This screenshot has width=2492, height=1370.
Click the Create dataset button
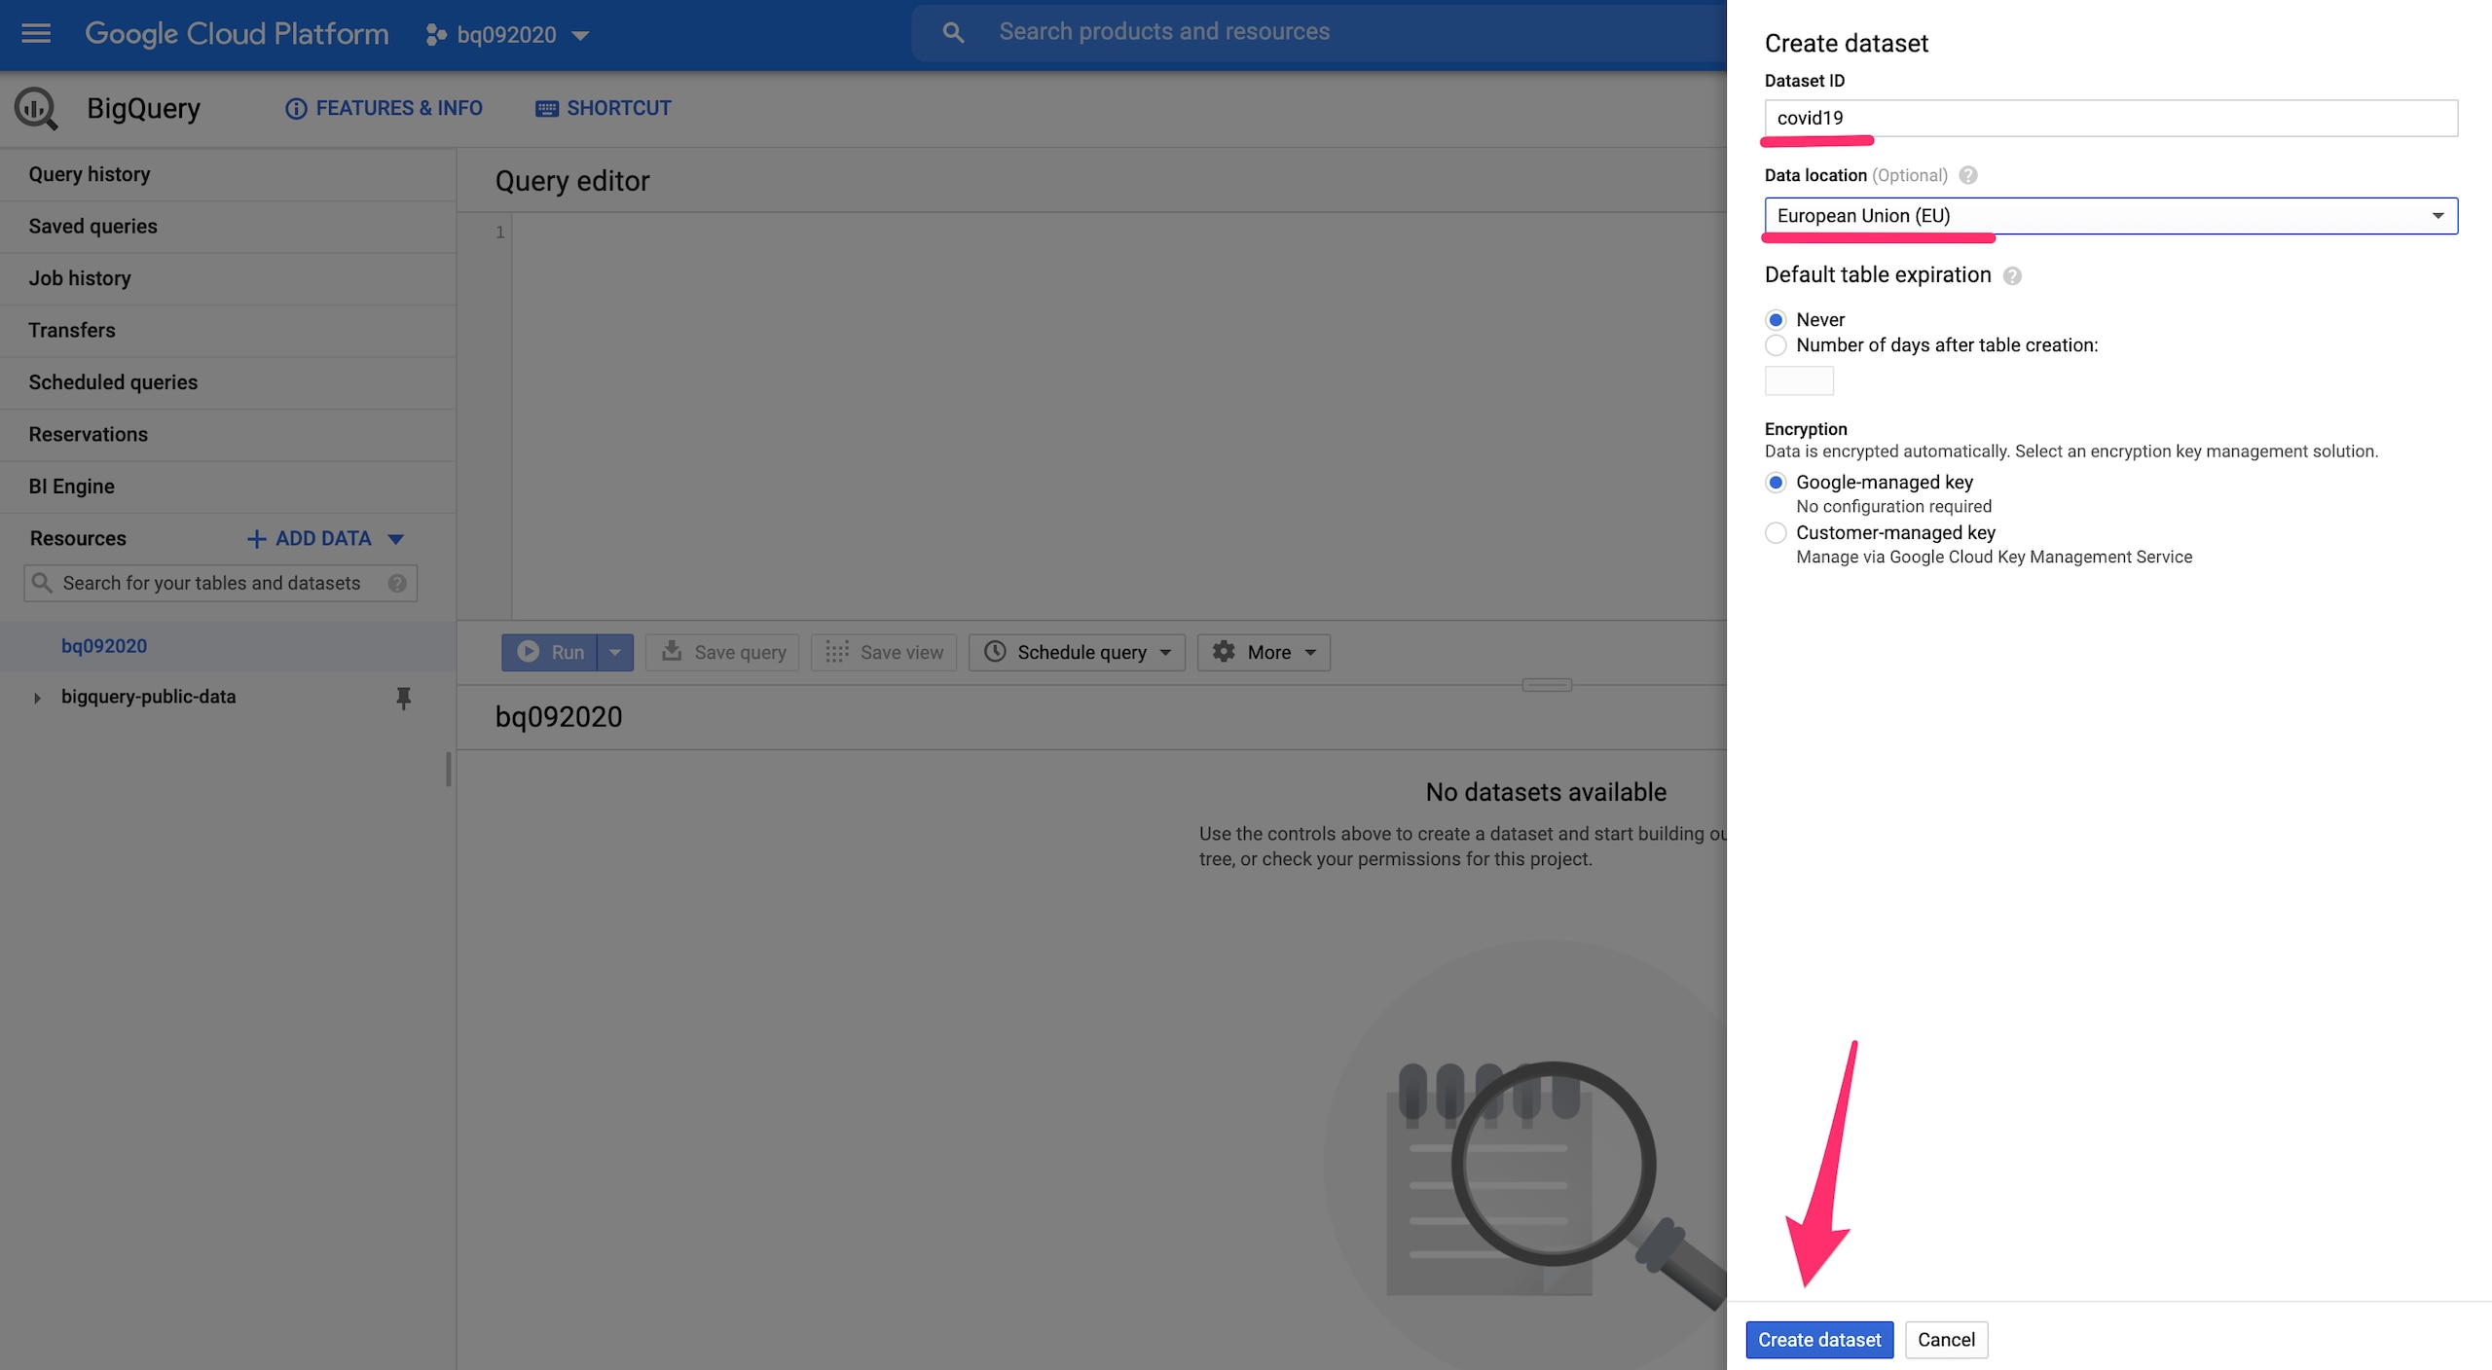point(1818,1340)
